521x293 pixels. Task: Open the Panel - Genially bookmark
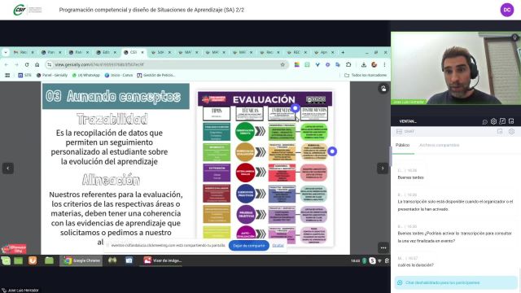pyautogui.click(x=51, y=76)
